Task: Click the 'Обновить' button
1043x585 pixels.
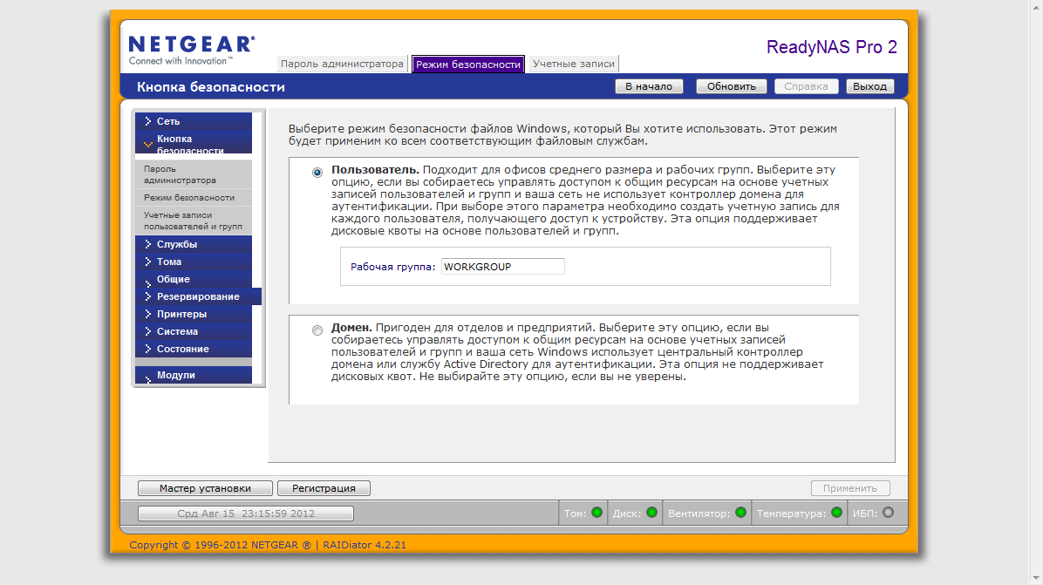Action: (x=731, y=86)
